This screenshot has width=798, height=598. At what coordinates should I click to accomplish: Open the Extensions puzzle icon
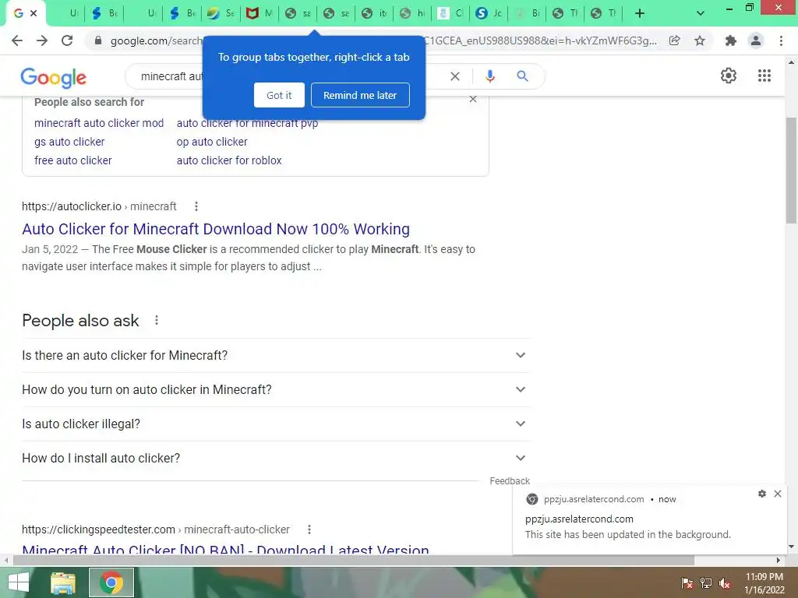pyautogui.click(x=731, y=40)
